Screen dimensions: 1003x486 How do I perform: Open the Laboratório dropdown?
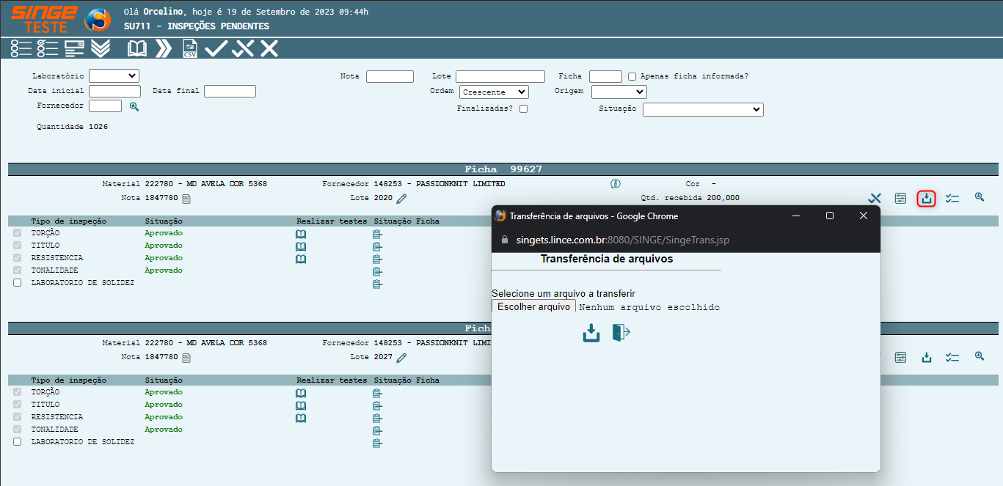(114, 76)
